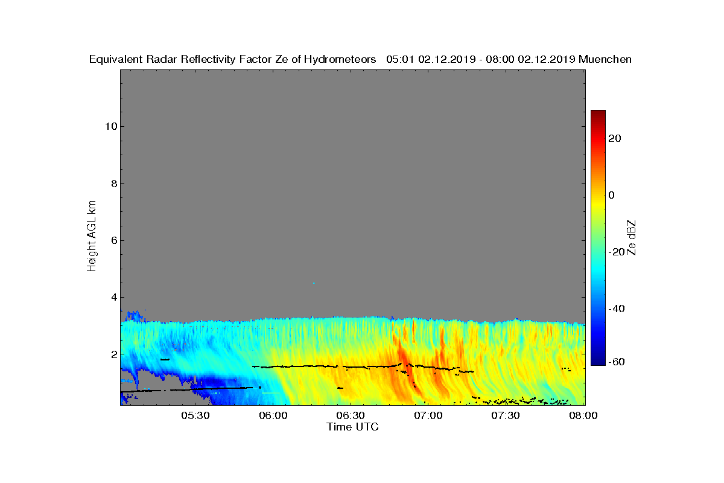Click the colorbar value -40
This screenshot has height=483, width=724.
pyautogui.click(x=617, y=309)
